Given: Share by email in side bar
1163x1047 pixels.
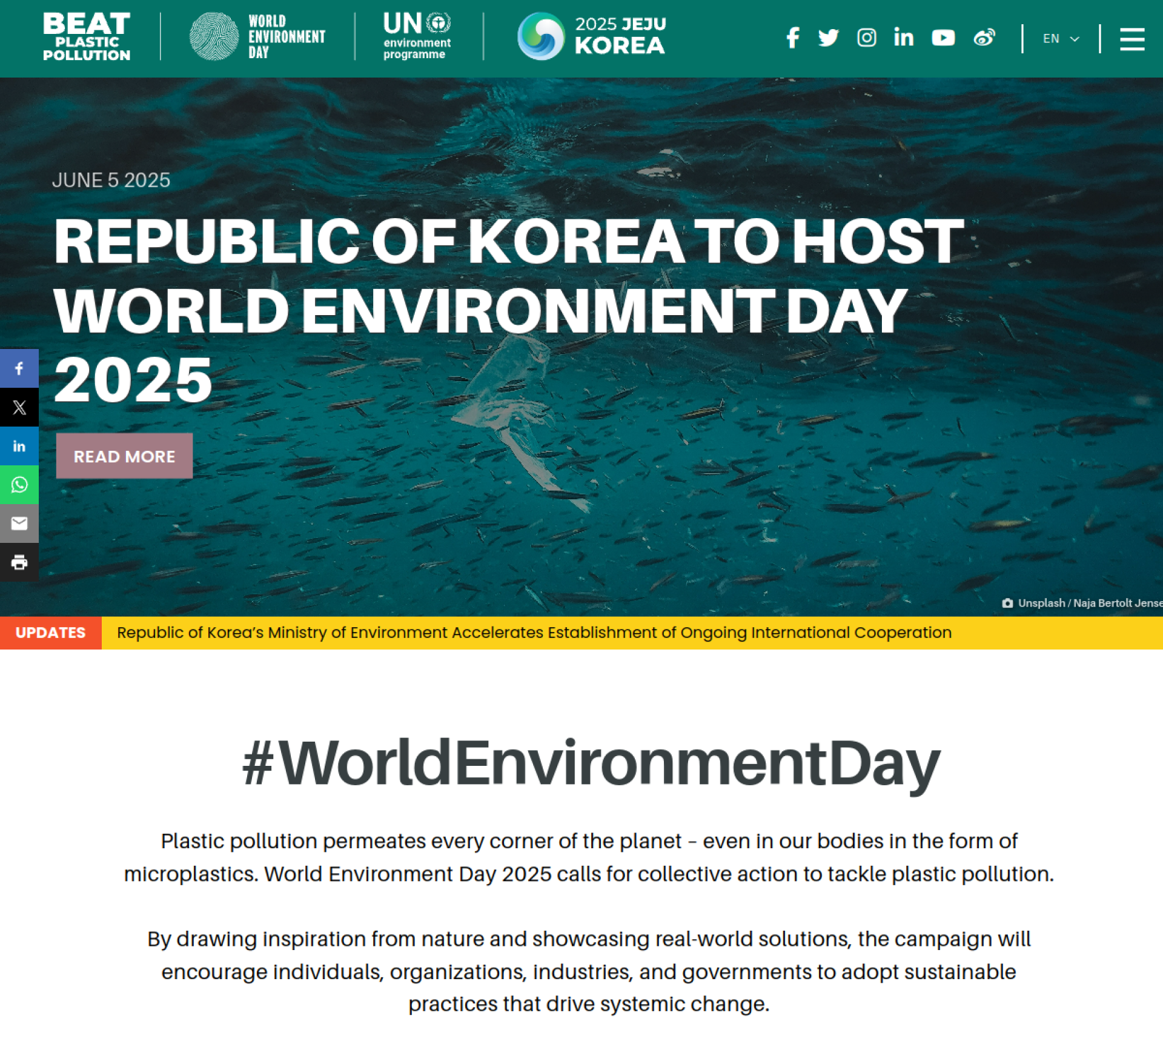Looking at the screenshot, I should [19, 523].
